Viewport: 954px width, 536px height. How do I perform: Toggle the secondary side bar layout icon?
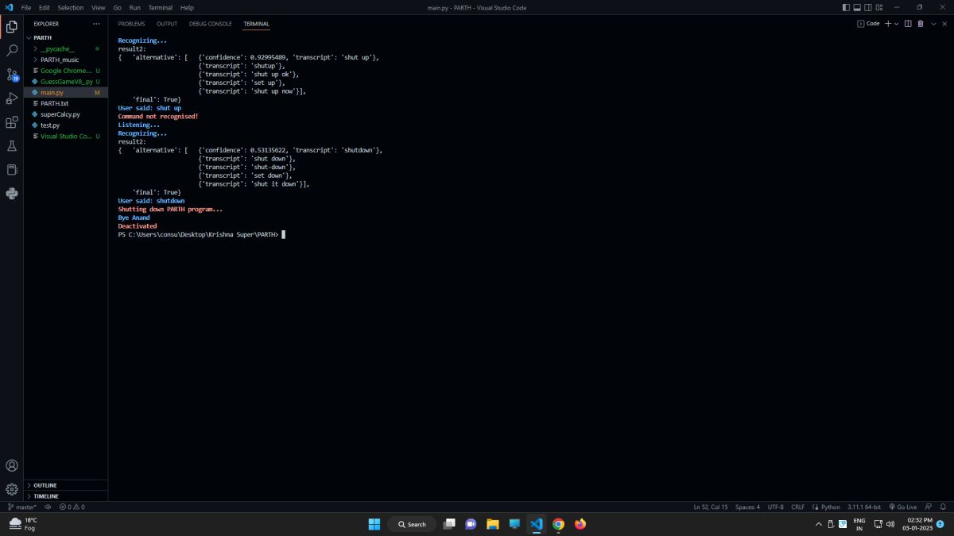pyautogui.click(x=870, y=7)
